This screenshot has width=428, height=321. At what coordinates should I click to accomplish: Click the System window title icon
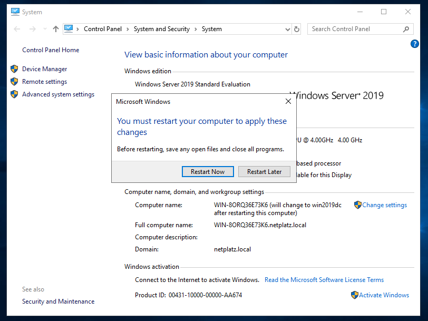coord(15,12)
